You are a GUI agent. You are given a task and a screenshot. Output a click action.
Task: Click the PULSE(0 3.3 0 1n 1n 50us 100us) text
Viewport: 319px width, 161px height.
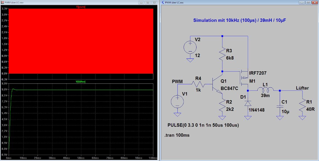[x=203, y=125]
